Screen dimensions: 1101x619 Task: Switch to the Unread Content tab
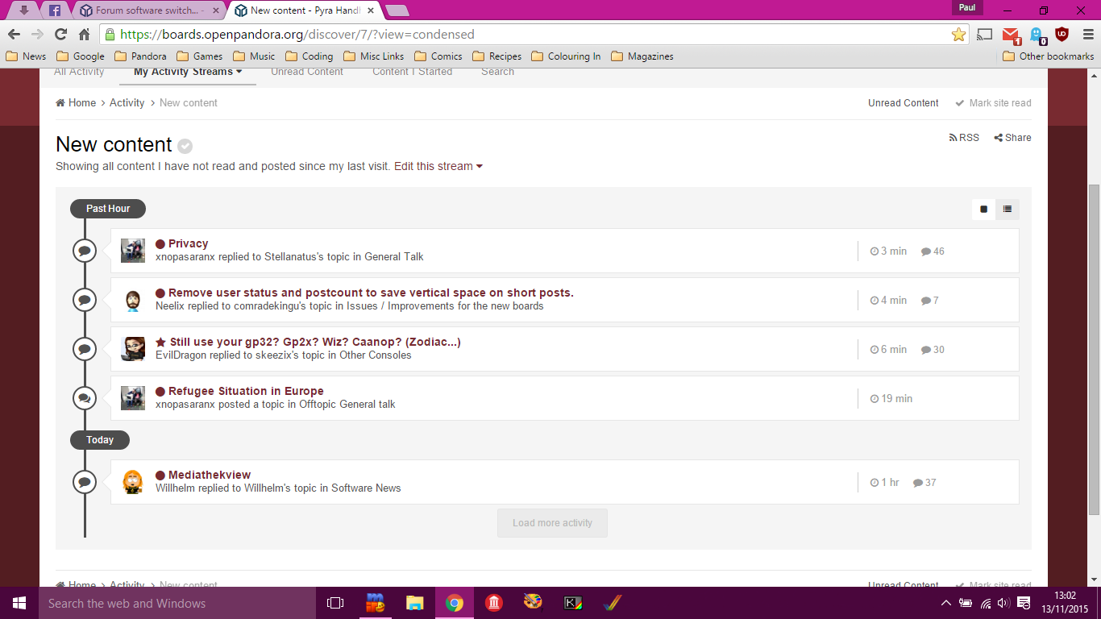point(306,73)
